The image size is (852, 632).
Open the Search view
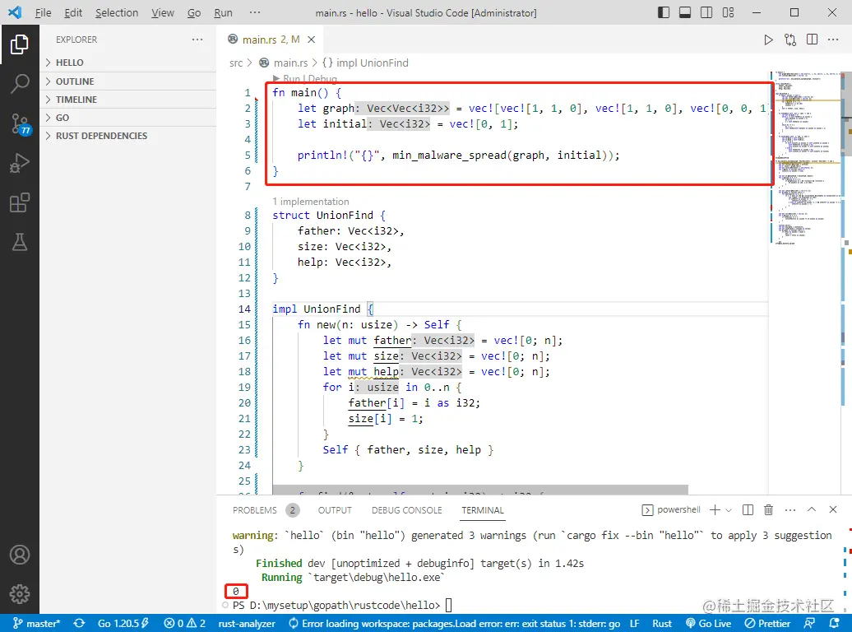point(20,84)
